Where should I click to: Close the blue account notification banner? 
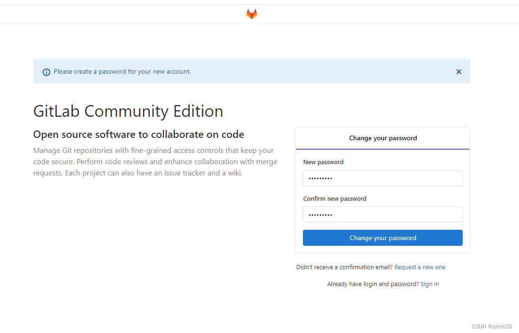[x=459, y=72]
